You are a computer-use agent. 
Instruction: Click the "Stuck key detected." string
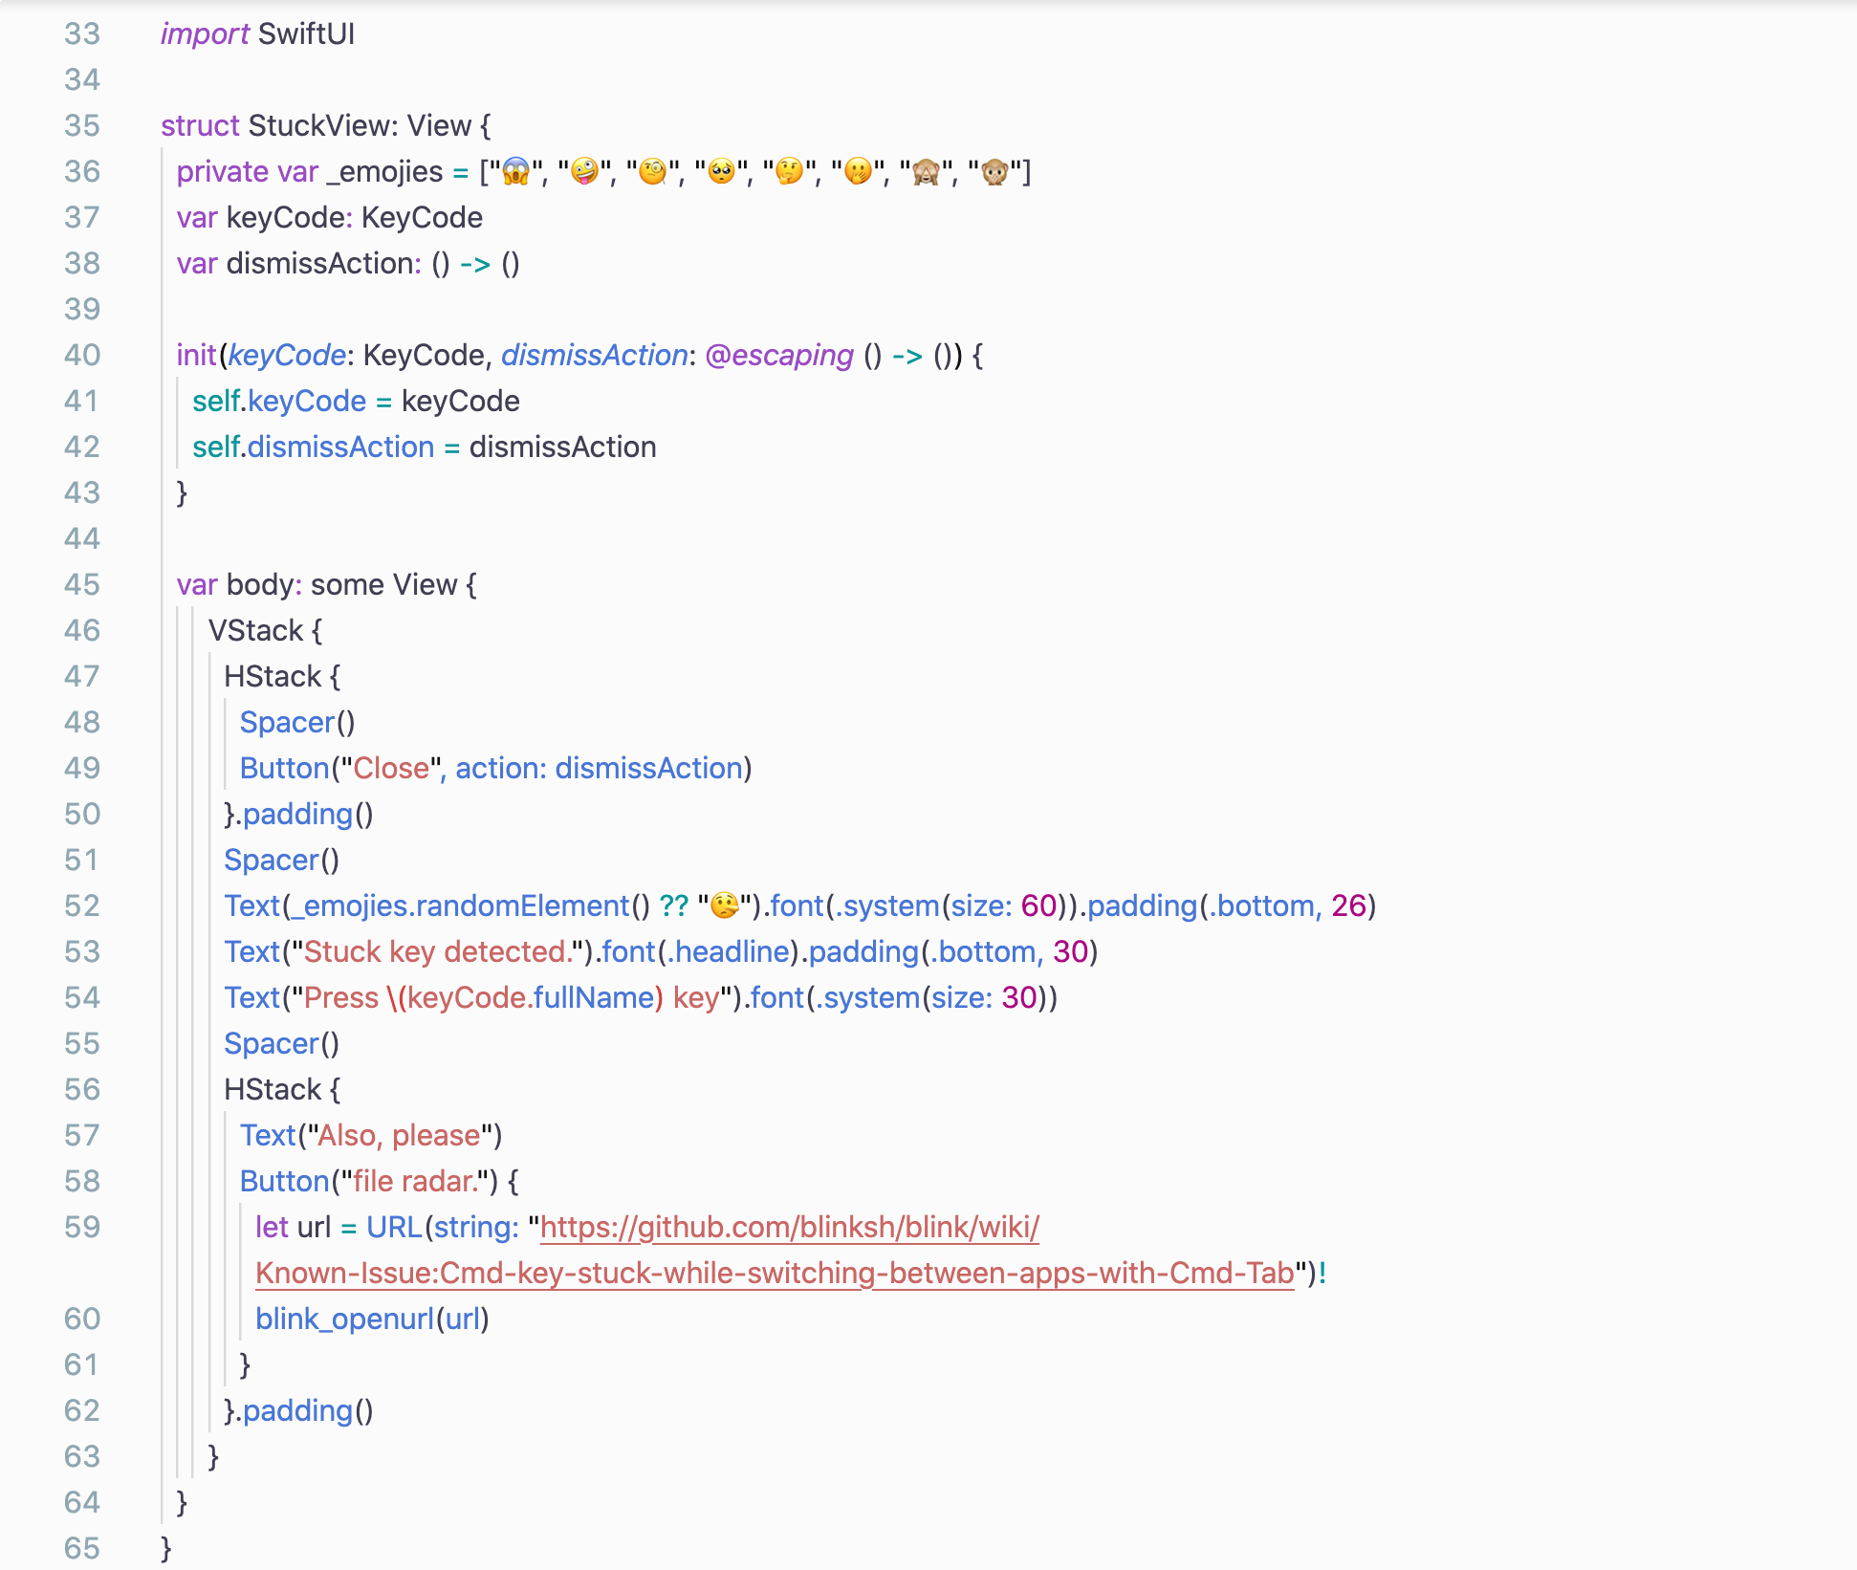437,952
